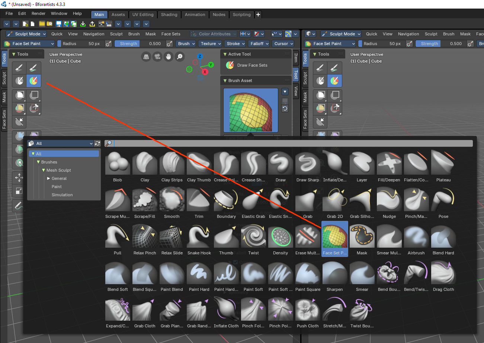Select the Nudge brush

coord(389,202)
